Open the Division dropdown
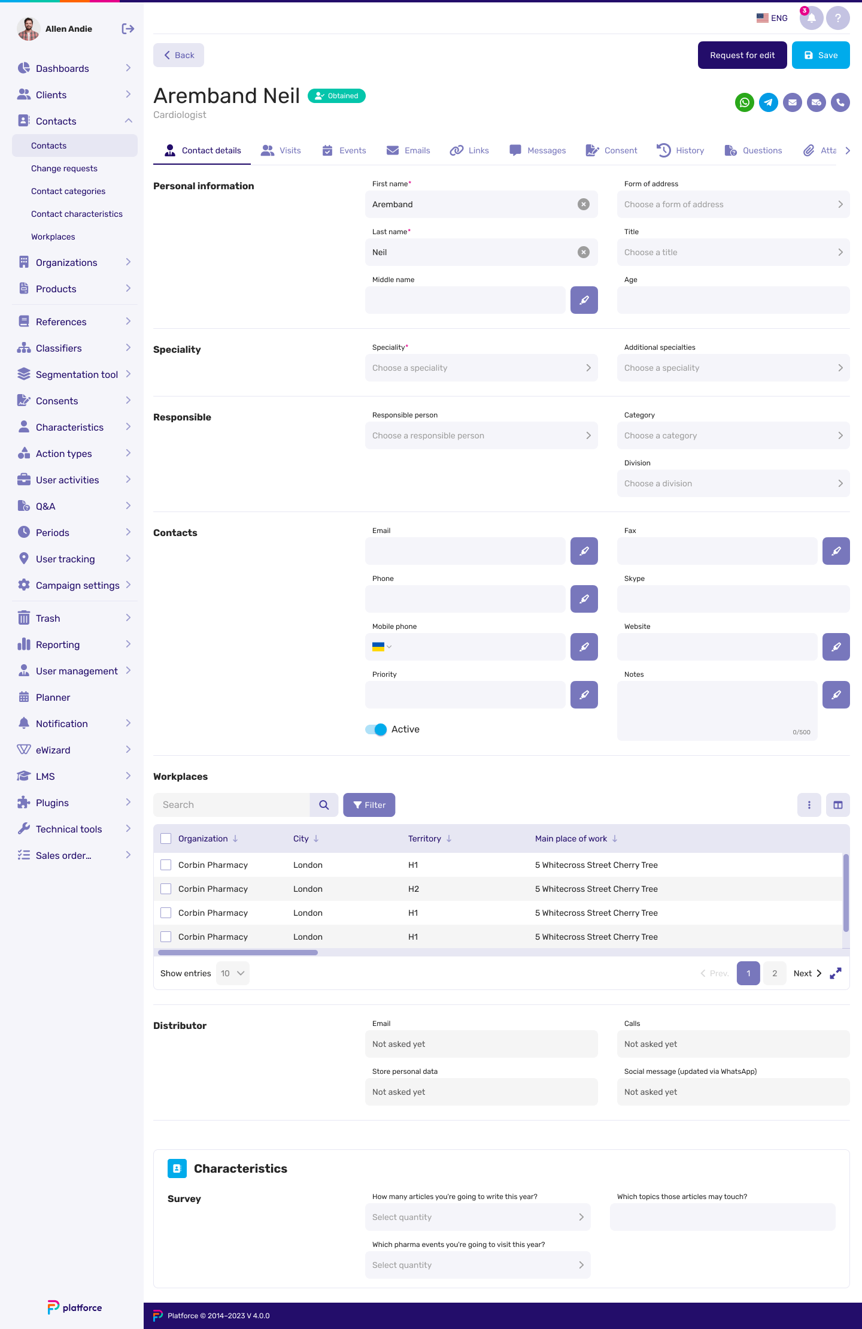The image size is (862, 1329). tap(733, 483)
